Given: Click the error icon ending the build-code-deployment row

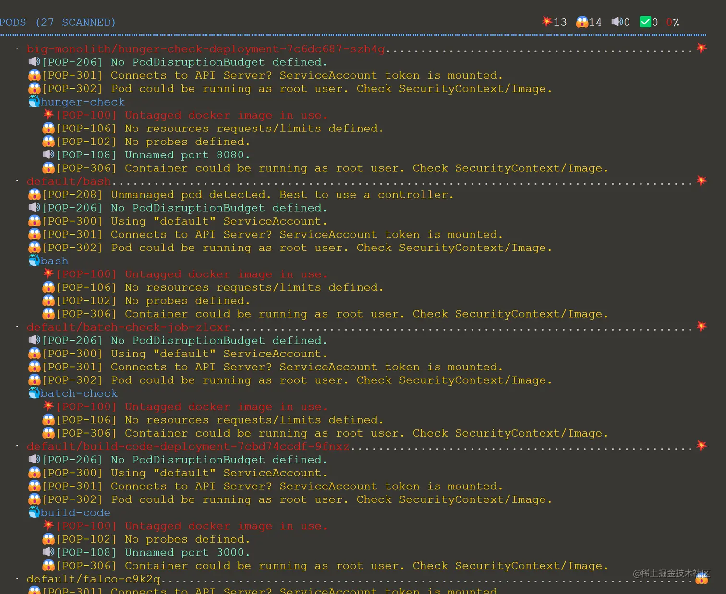Looking at the screenshot, I should click(x=702, y=446).
